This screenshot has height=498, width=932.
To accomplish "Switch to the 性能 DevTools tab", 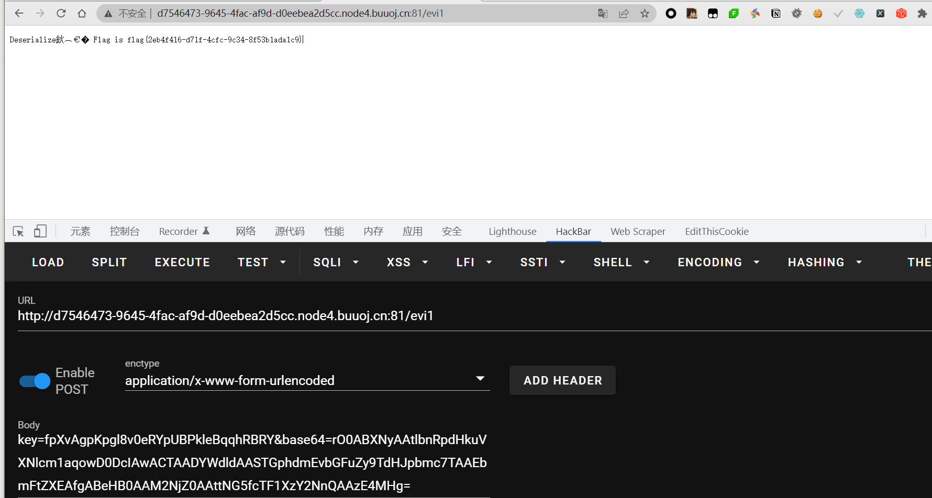I will click(334, 231).
